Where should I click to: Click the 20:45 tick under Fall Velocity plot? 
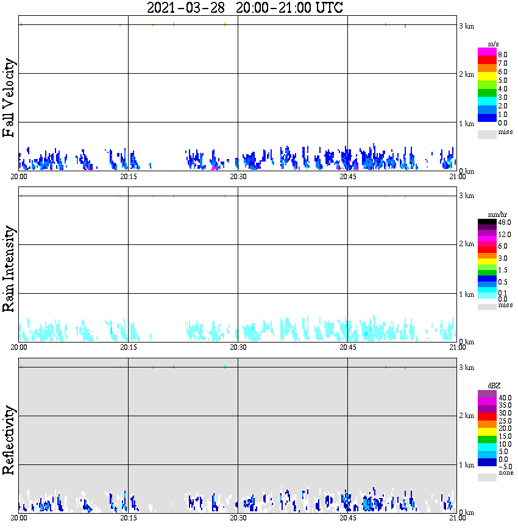[x=347, y=177]
